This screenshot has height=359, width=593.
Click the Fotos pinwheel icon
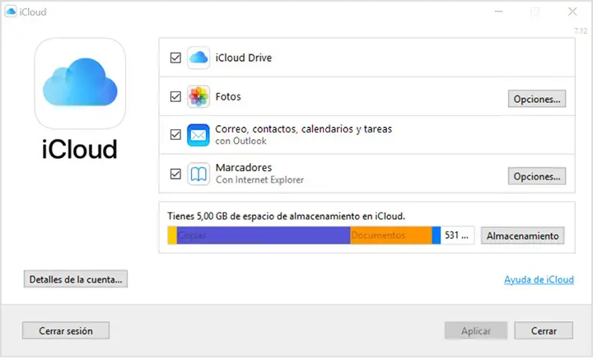199,96
